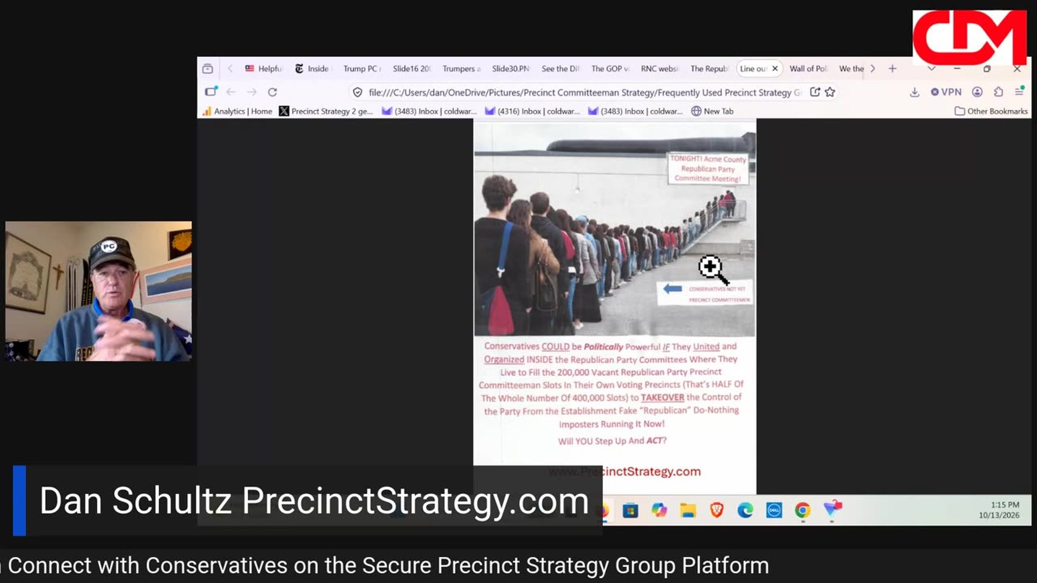Click the shield site info icon
The image size is (1037, 583).
point(358,92)
